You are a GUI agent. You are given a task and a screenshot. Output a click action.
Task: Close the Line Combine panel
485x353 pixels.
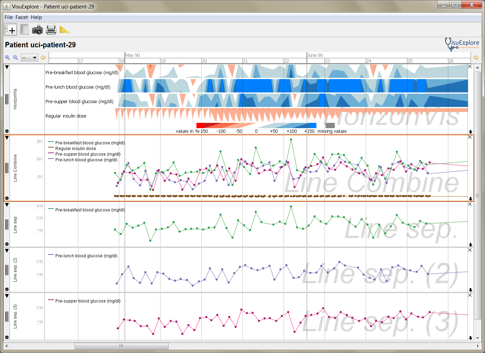coord(470,137)
